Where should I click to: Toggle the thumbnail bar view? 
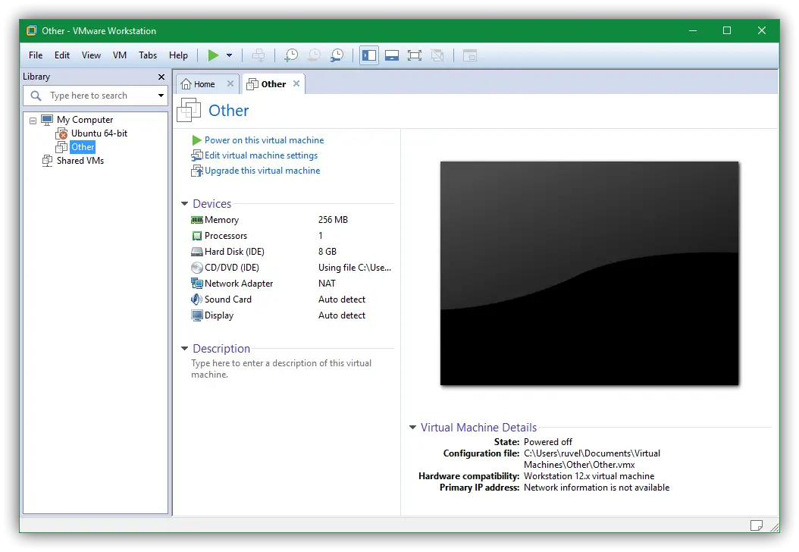point(392,55)
